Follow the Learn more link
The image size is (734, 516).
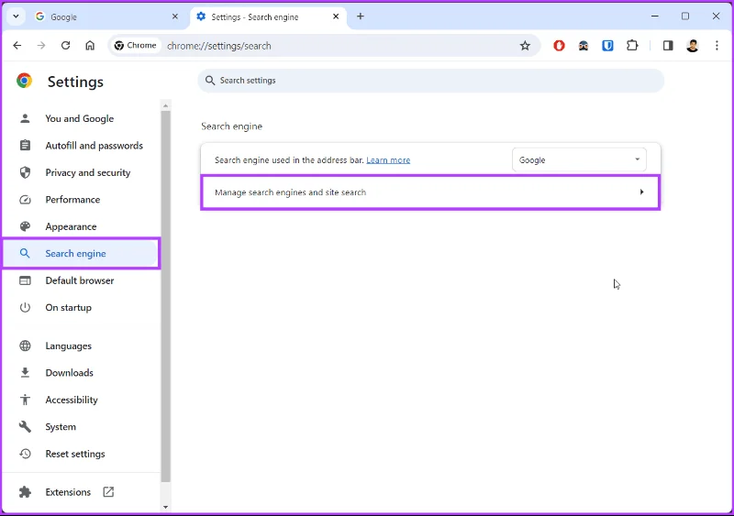click(388, 160)
